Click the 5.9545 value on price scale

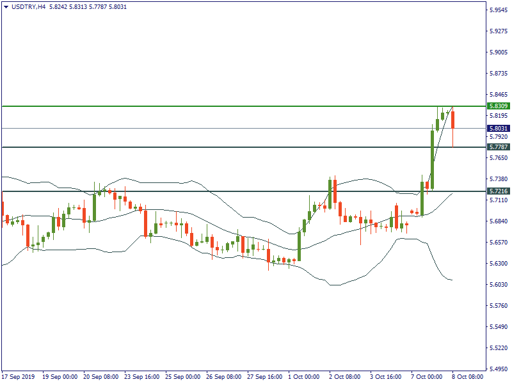click(x=499, y=10)
